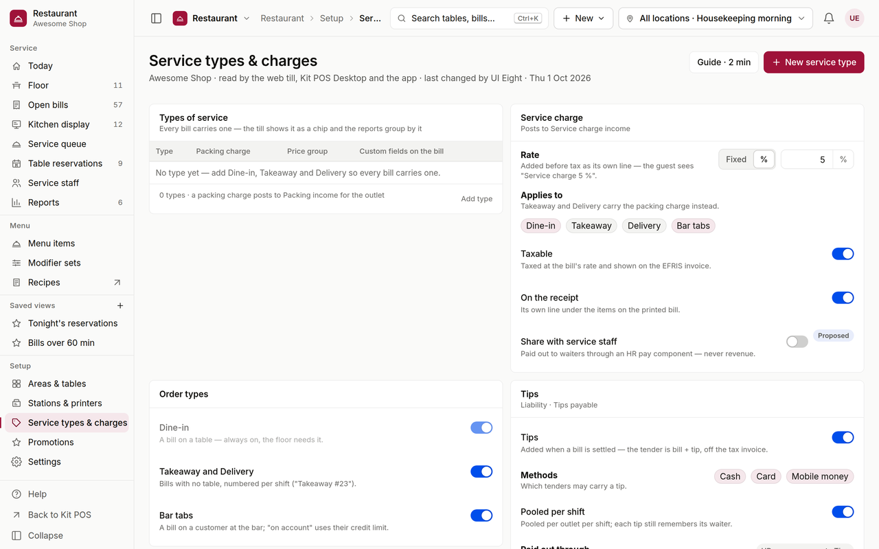Select Fixed rate mode
The width and height of the screenshot is (879, 549).
[736, 159]
